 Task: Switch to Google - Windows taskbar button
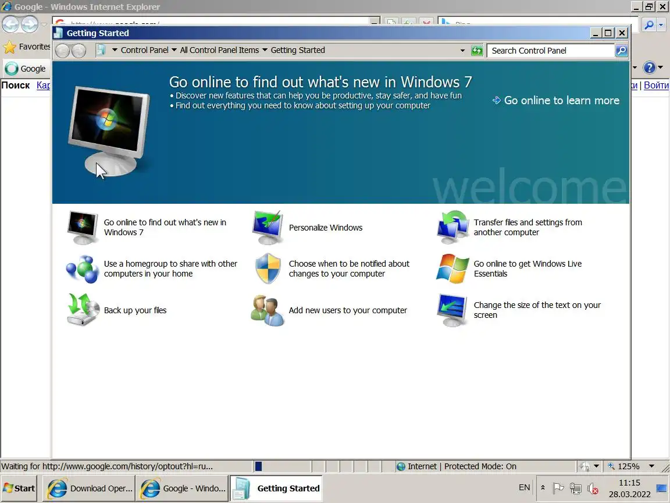pyautogui.click(x=183, y=488)
